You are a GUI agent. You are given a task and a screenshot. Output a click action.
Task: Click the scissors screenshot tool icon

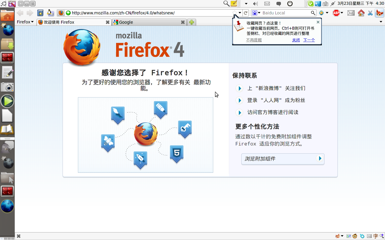(370, 13)
